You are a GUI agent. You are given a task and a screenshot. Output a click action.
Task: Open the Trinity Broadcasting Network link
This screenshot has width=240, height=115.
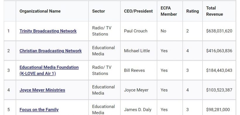click(48, 31)
